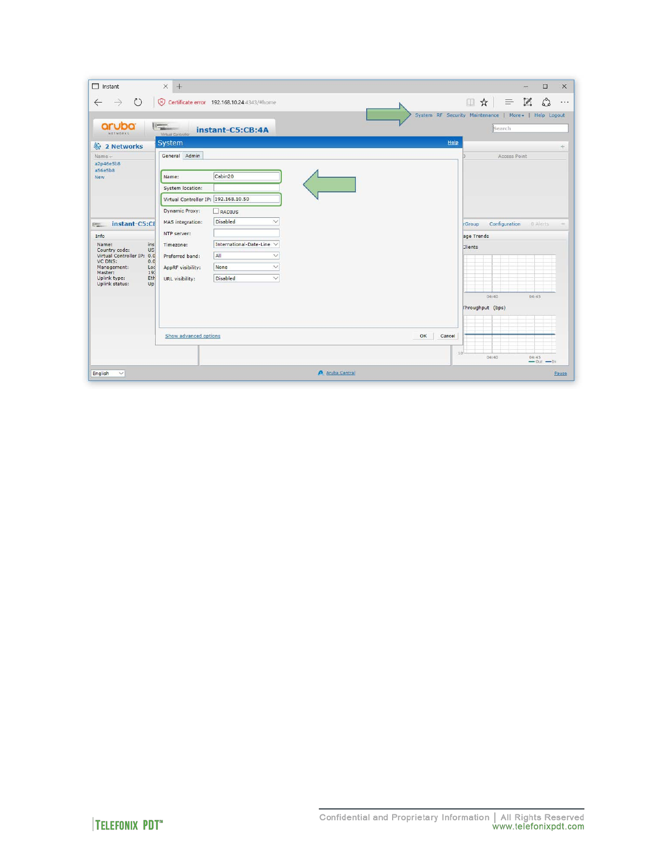662x856 pixels.
Task: Click Show advanced options link
Action: [193, 336]
